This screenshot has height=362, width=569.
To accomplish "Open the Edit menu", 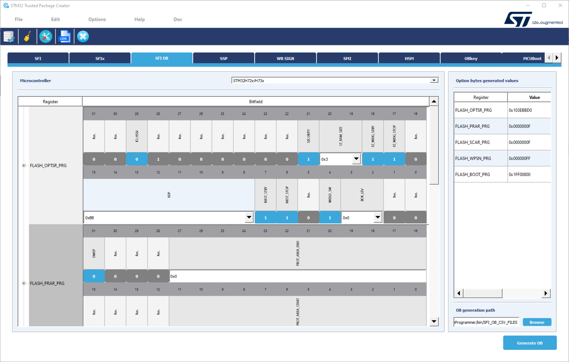I will point(55,19).
